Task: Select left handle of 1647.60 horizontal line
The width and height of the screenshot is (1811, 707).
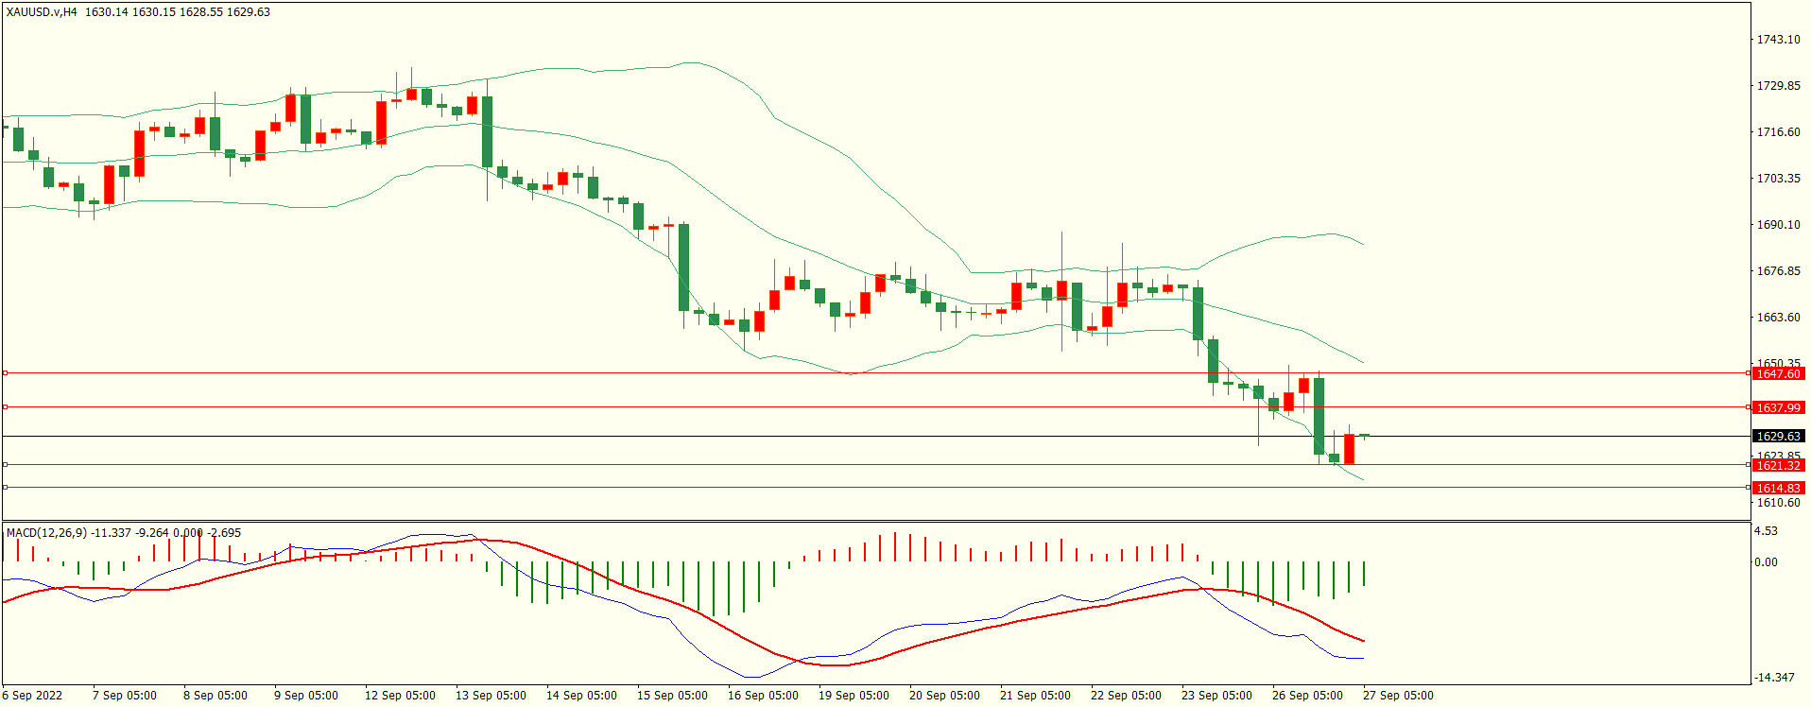Action: point(5,373)
